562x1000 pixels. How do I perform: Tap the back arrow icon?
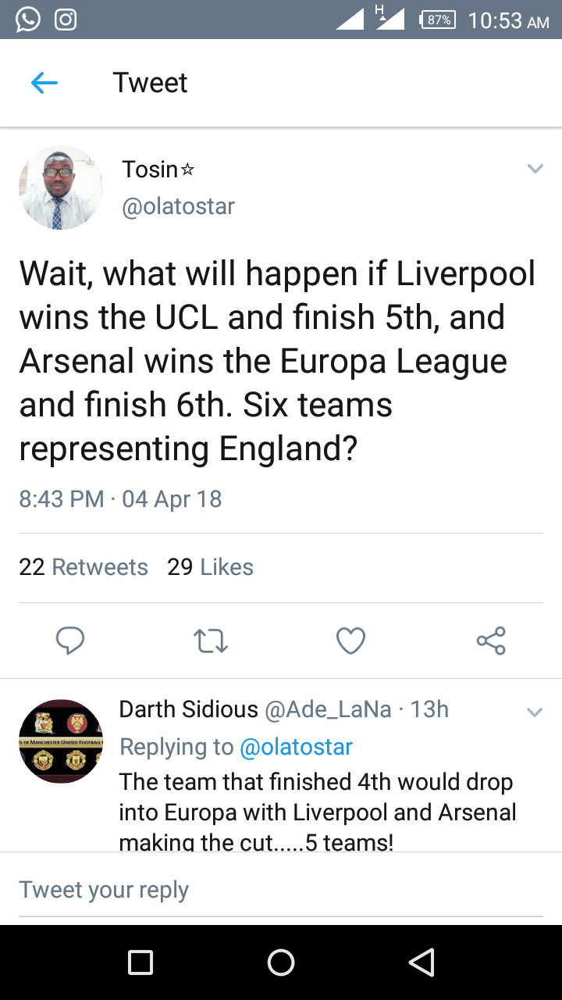point(44,83)
